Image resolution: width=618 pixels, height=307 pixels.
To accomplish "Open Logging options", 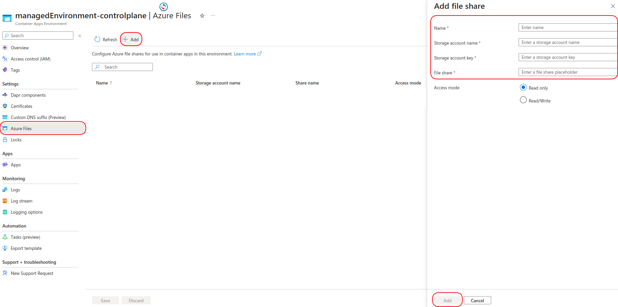I will (x=27, y=212).
